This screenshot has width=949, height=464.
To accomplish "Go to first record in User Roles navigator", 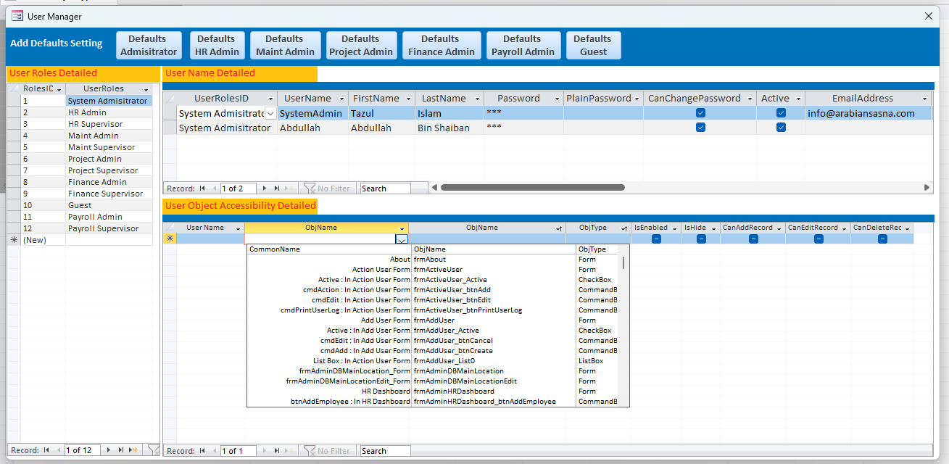I will tap(46, 450).
